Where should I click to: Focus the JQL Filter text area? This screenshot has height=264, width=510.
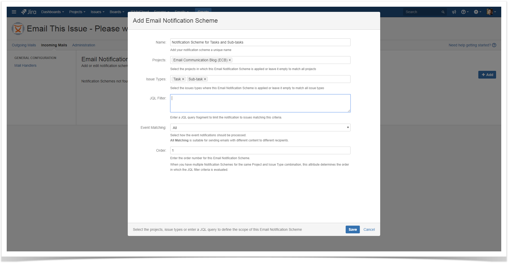[x=260, y=103]
